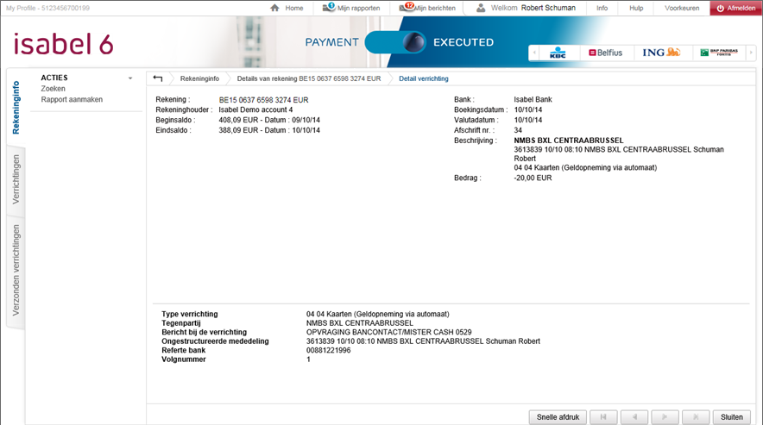The image size is (763, 425).
Task: Click Rapport aanmaken link
Action: point(72,99)
